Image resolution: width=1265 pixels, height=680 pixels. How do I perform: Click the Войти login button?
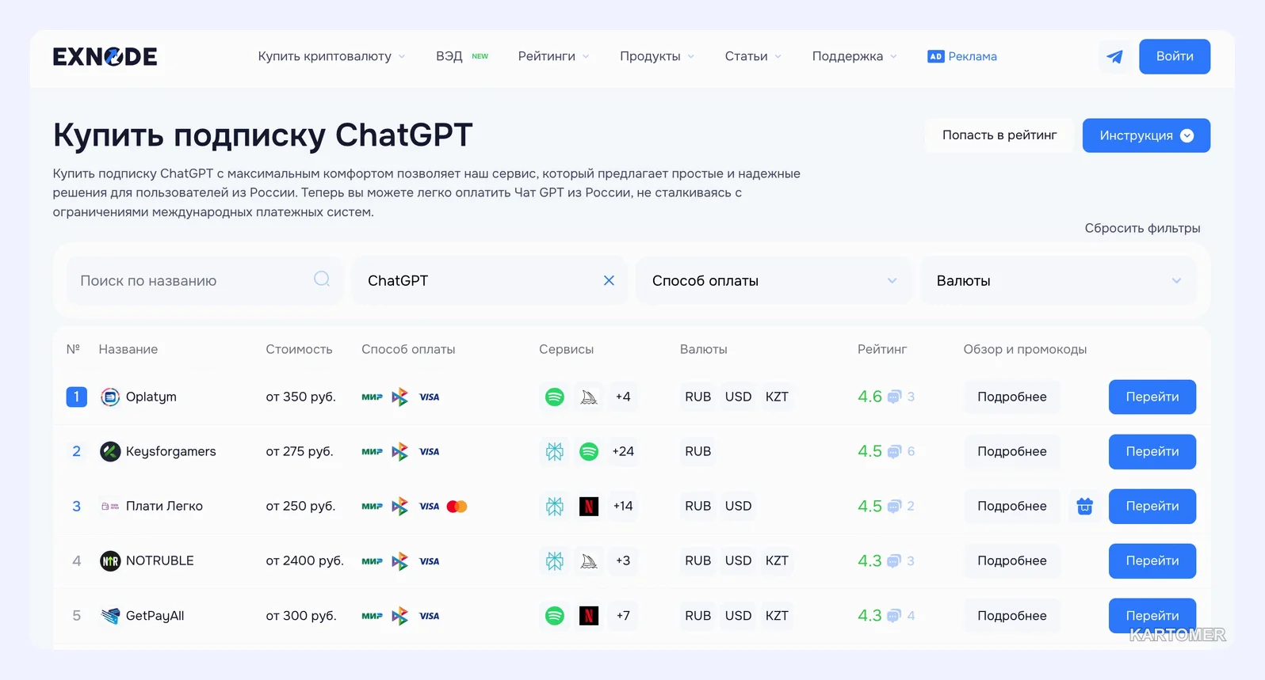click(1175, 56)
